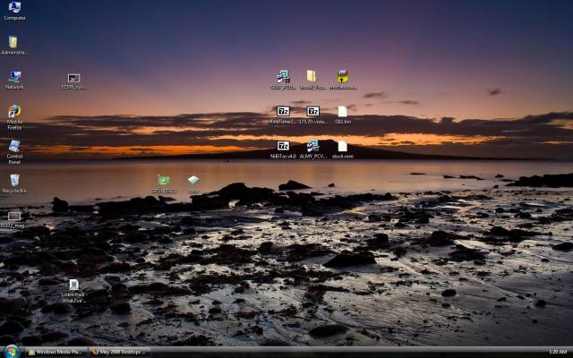
Task: Select the 11572_mag image file icon
Action: point(14,220)
